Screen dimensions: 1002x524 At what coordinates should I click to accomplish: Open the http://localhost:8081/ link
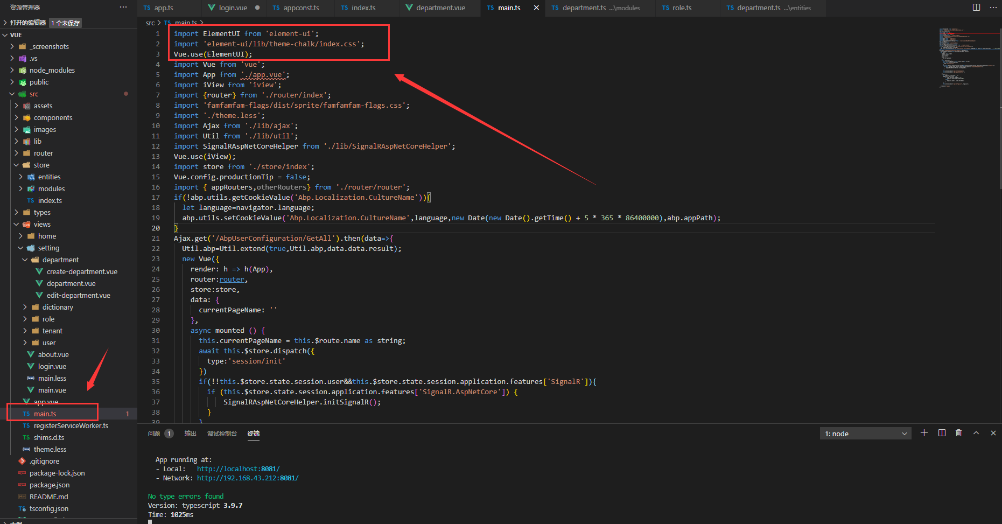click(x=238, y=469)
